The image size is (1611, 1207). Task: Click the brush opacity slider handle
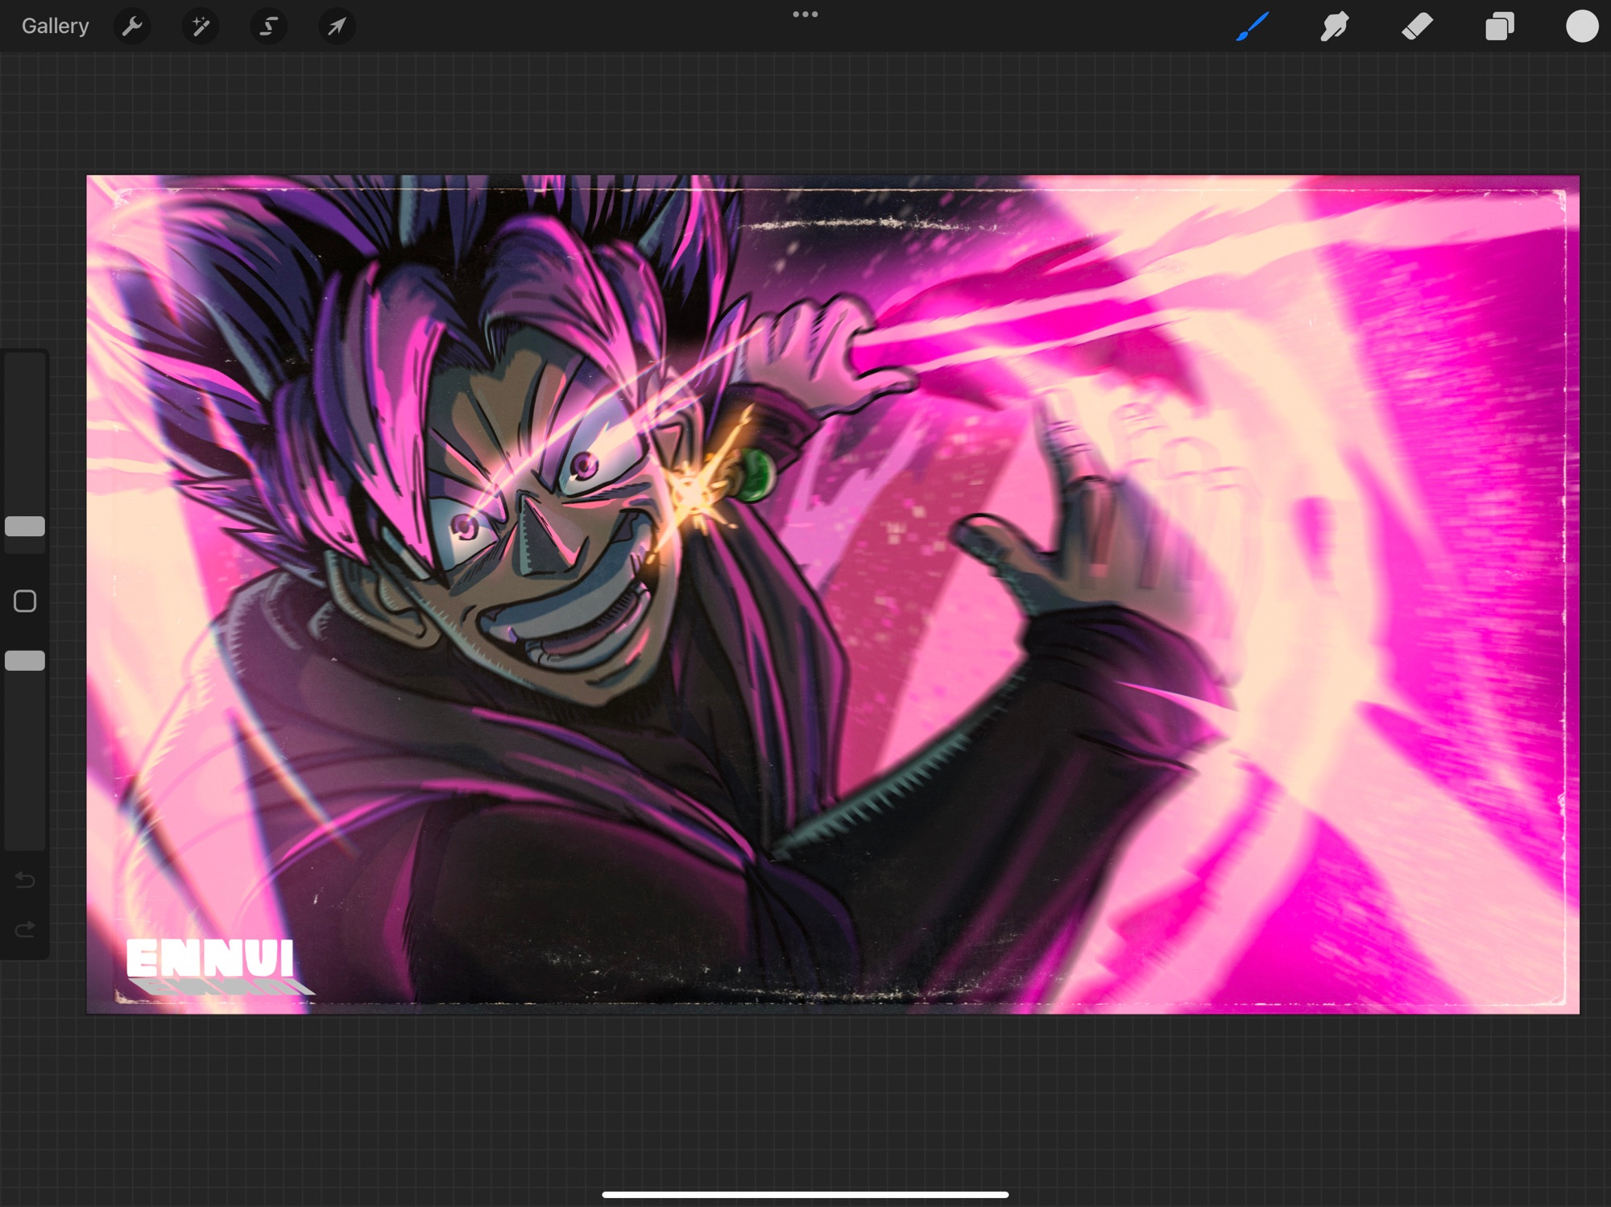click(x=25, y=661)
